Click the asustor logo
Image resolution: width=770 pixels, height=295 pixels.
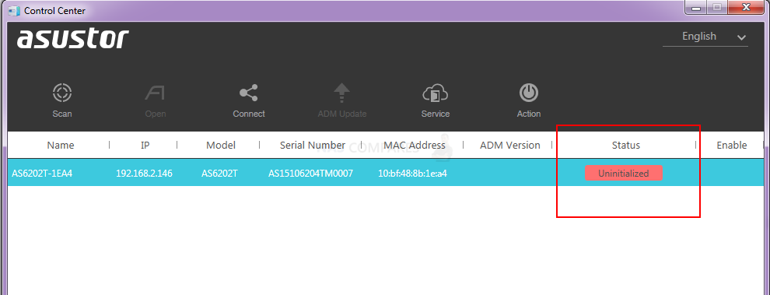[x=72, y=39]
